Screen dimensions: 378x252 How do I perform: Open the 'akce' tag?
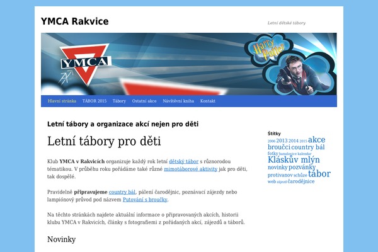pos(316,140)
